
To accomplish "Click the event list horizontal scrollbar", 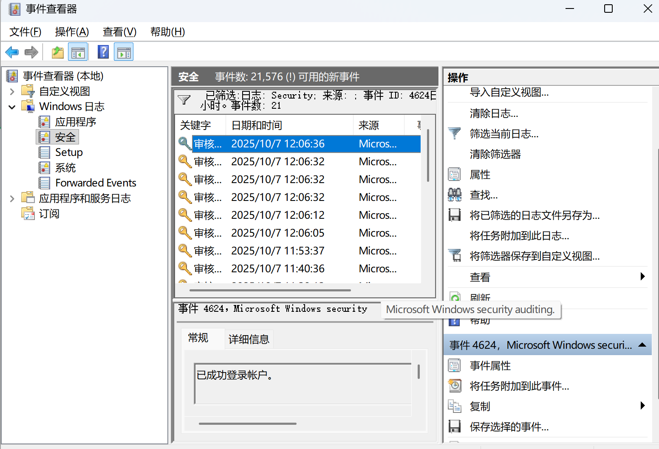I will (270, 291).
